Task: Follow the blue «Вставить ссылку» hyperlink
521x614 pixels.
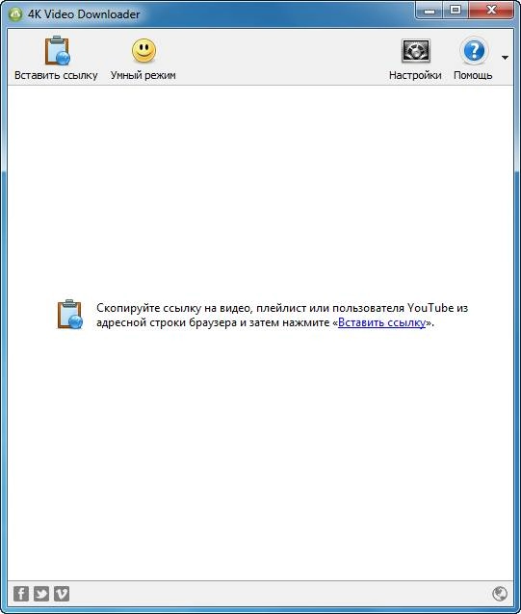Action: point(381,322)
